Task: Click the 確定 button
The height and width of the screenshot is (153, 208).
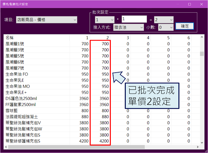Action: (185, 26)
